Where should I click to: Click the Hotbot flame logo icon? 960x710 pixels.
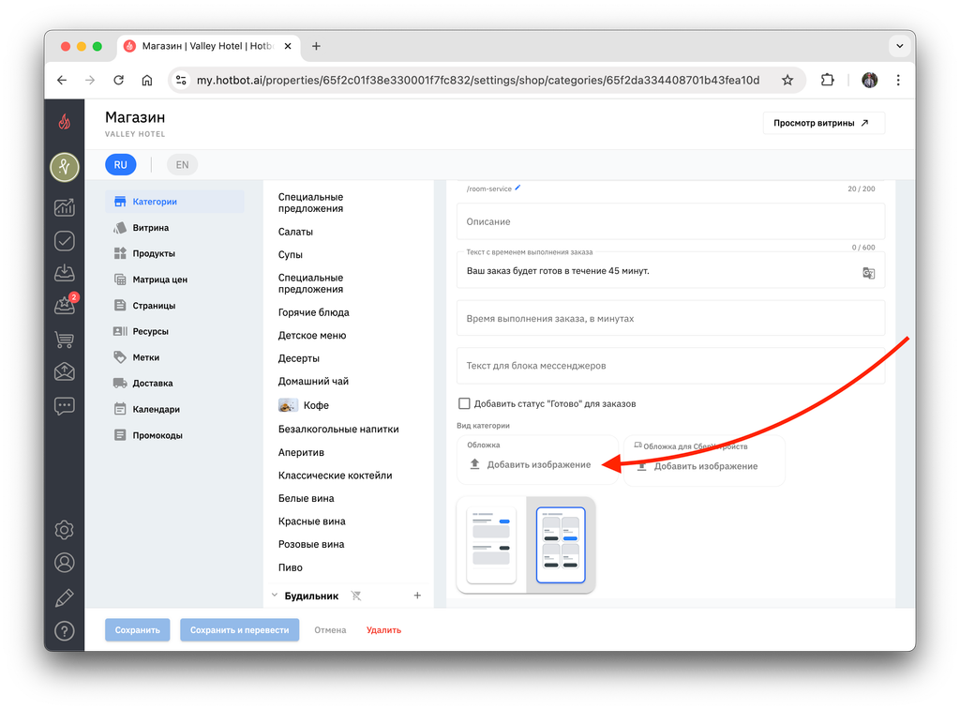point(65,122)
